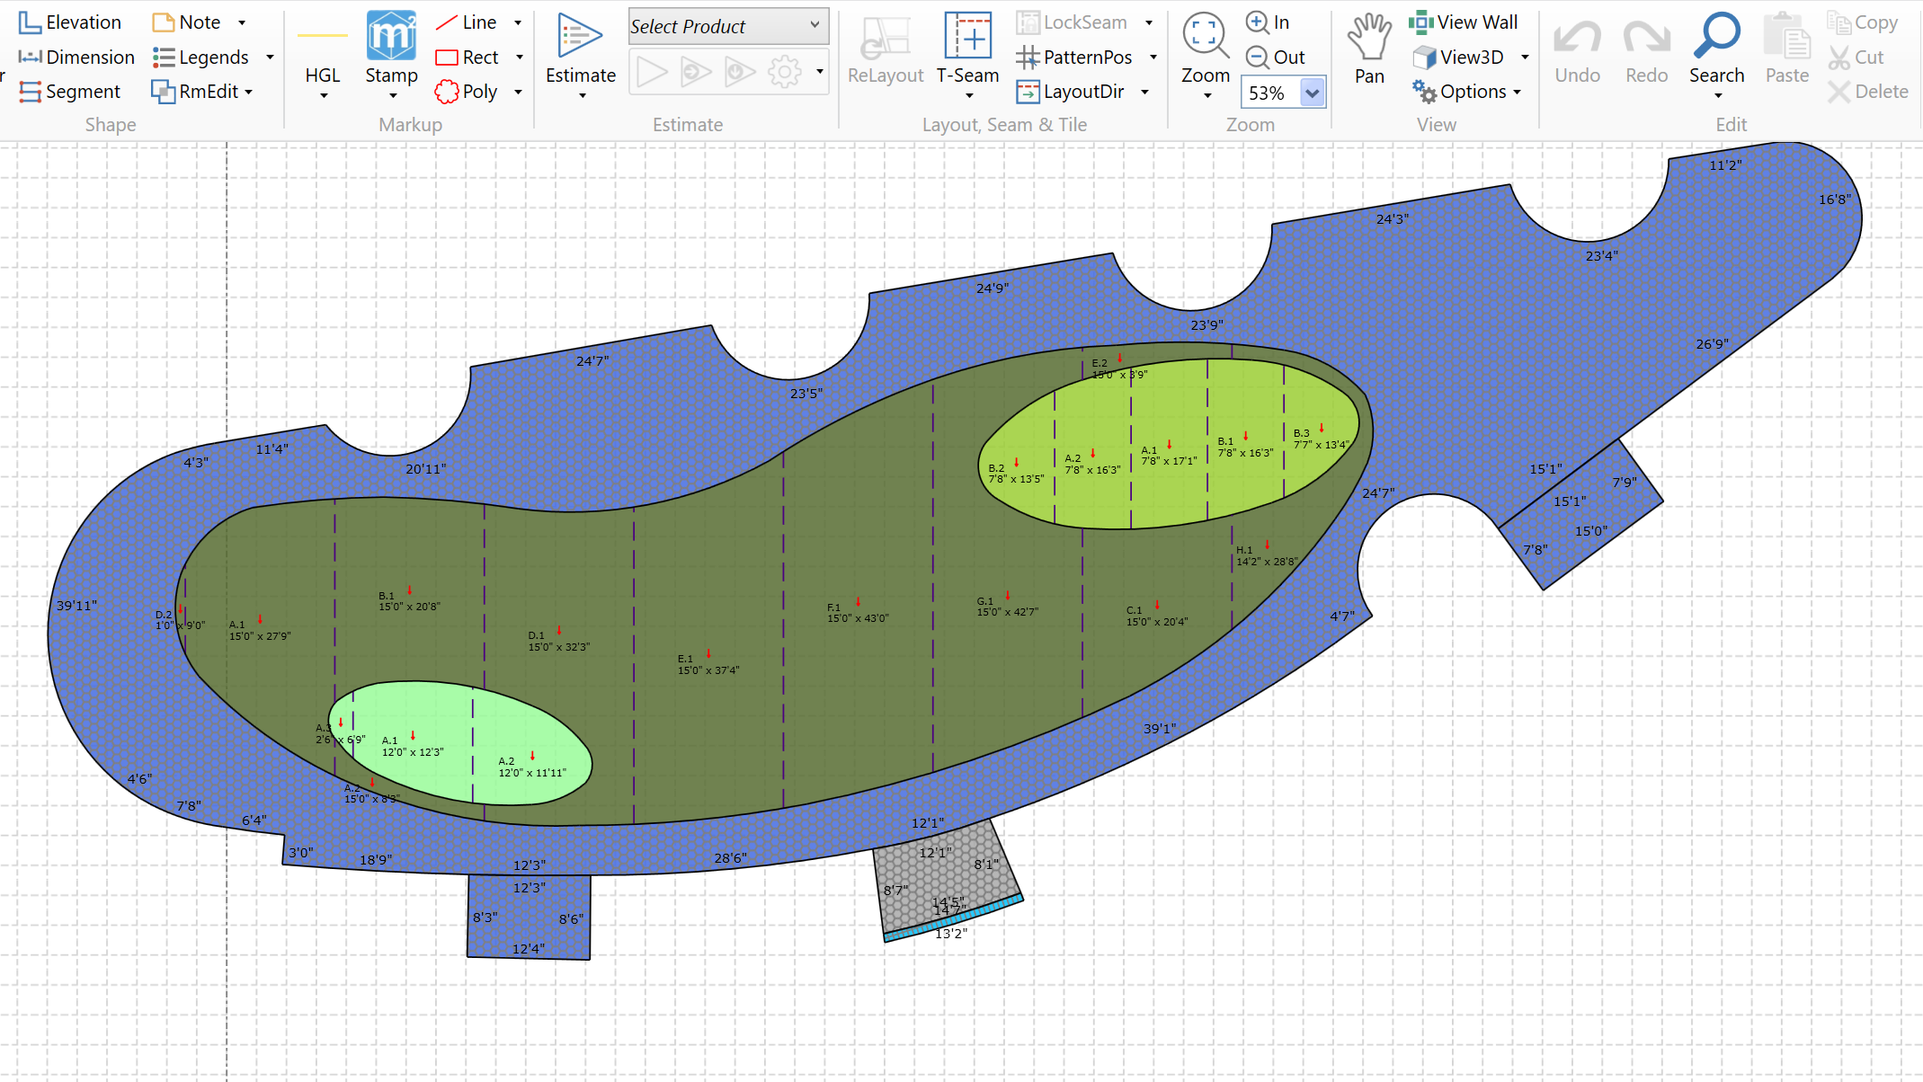The image size is (1923, 1082).
Task: Activate the Pan hand tool
Action: tap(1369, 49)
